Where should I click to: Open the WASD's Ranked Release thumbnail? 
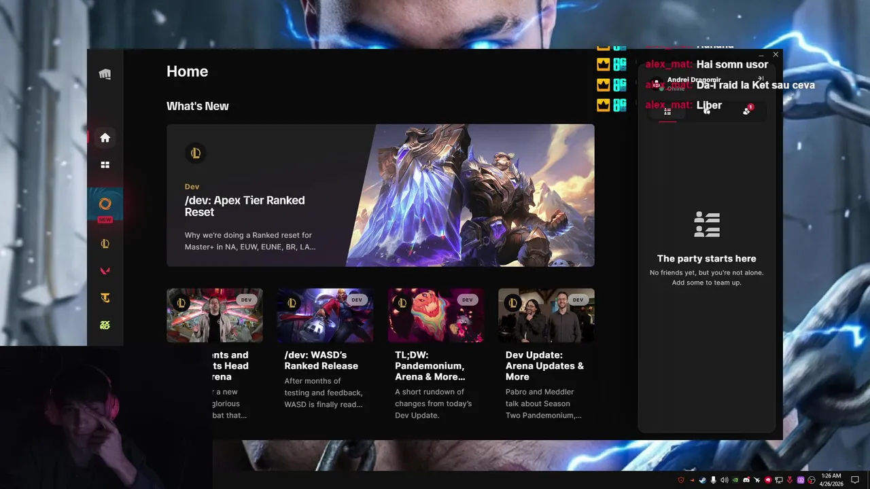click(x=325, y=315)
